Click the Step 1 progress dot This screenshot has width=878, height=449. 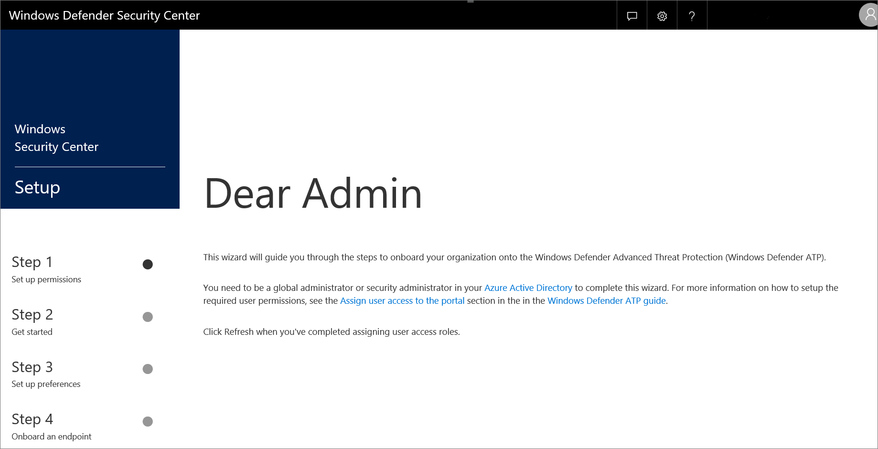[148, 265]
